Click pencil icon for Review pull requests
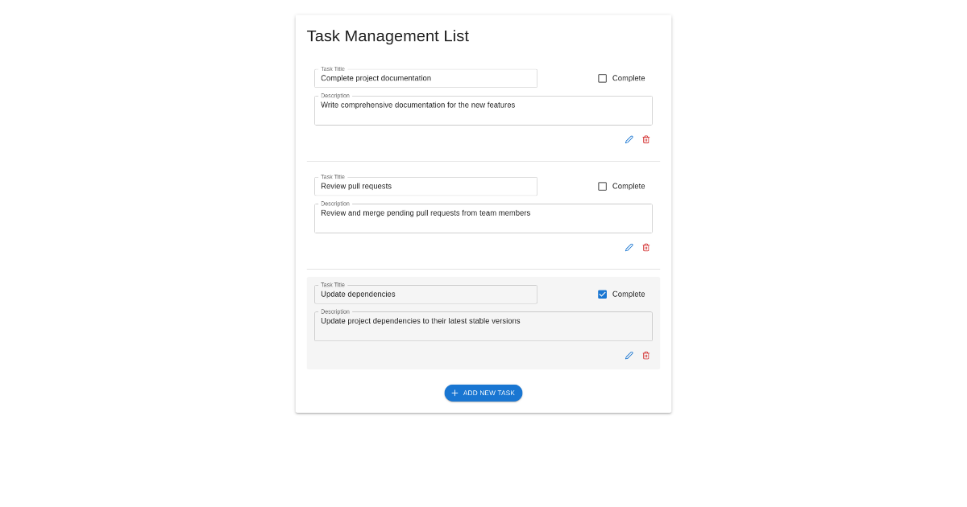The image size is (967, 507). pyautogui.click(x=629, y=247)
